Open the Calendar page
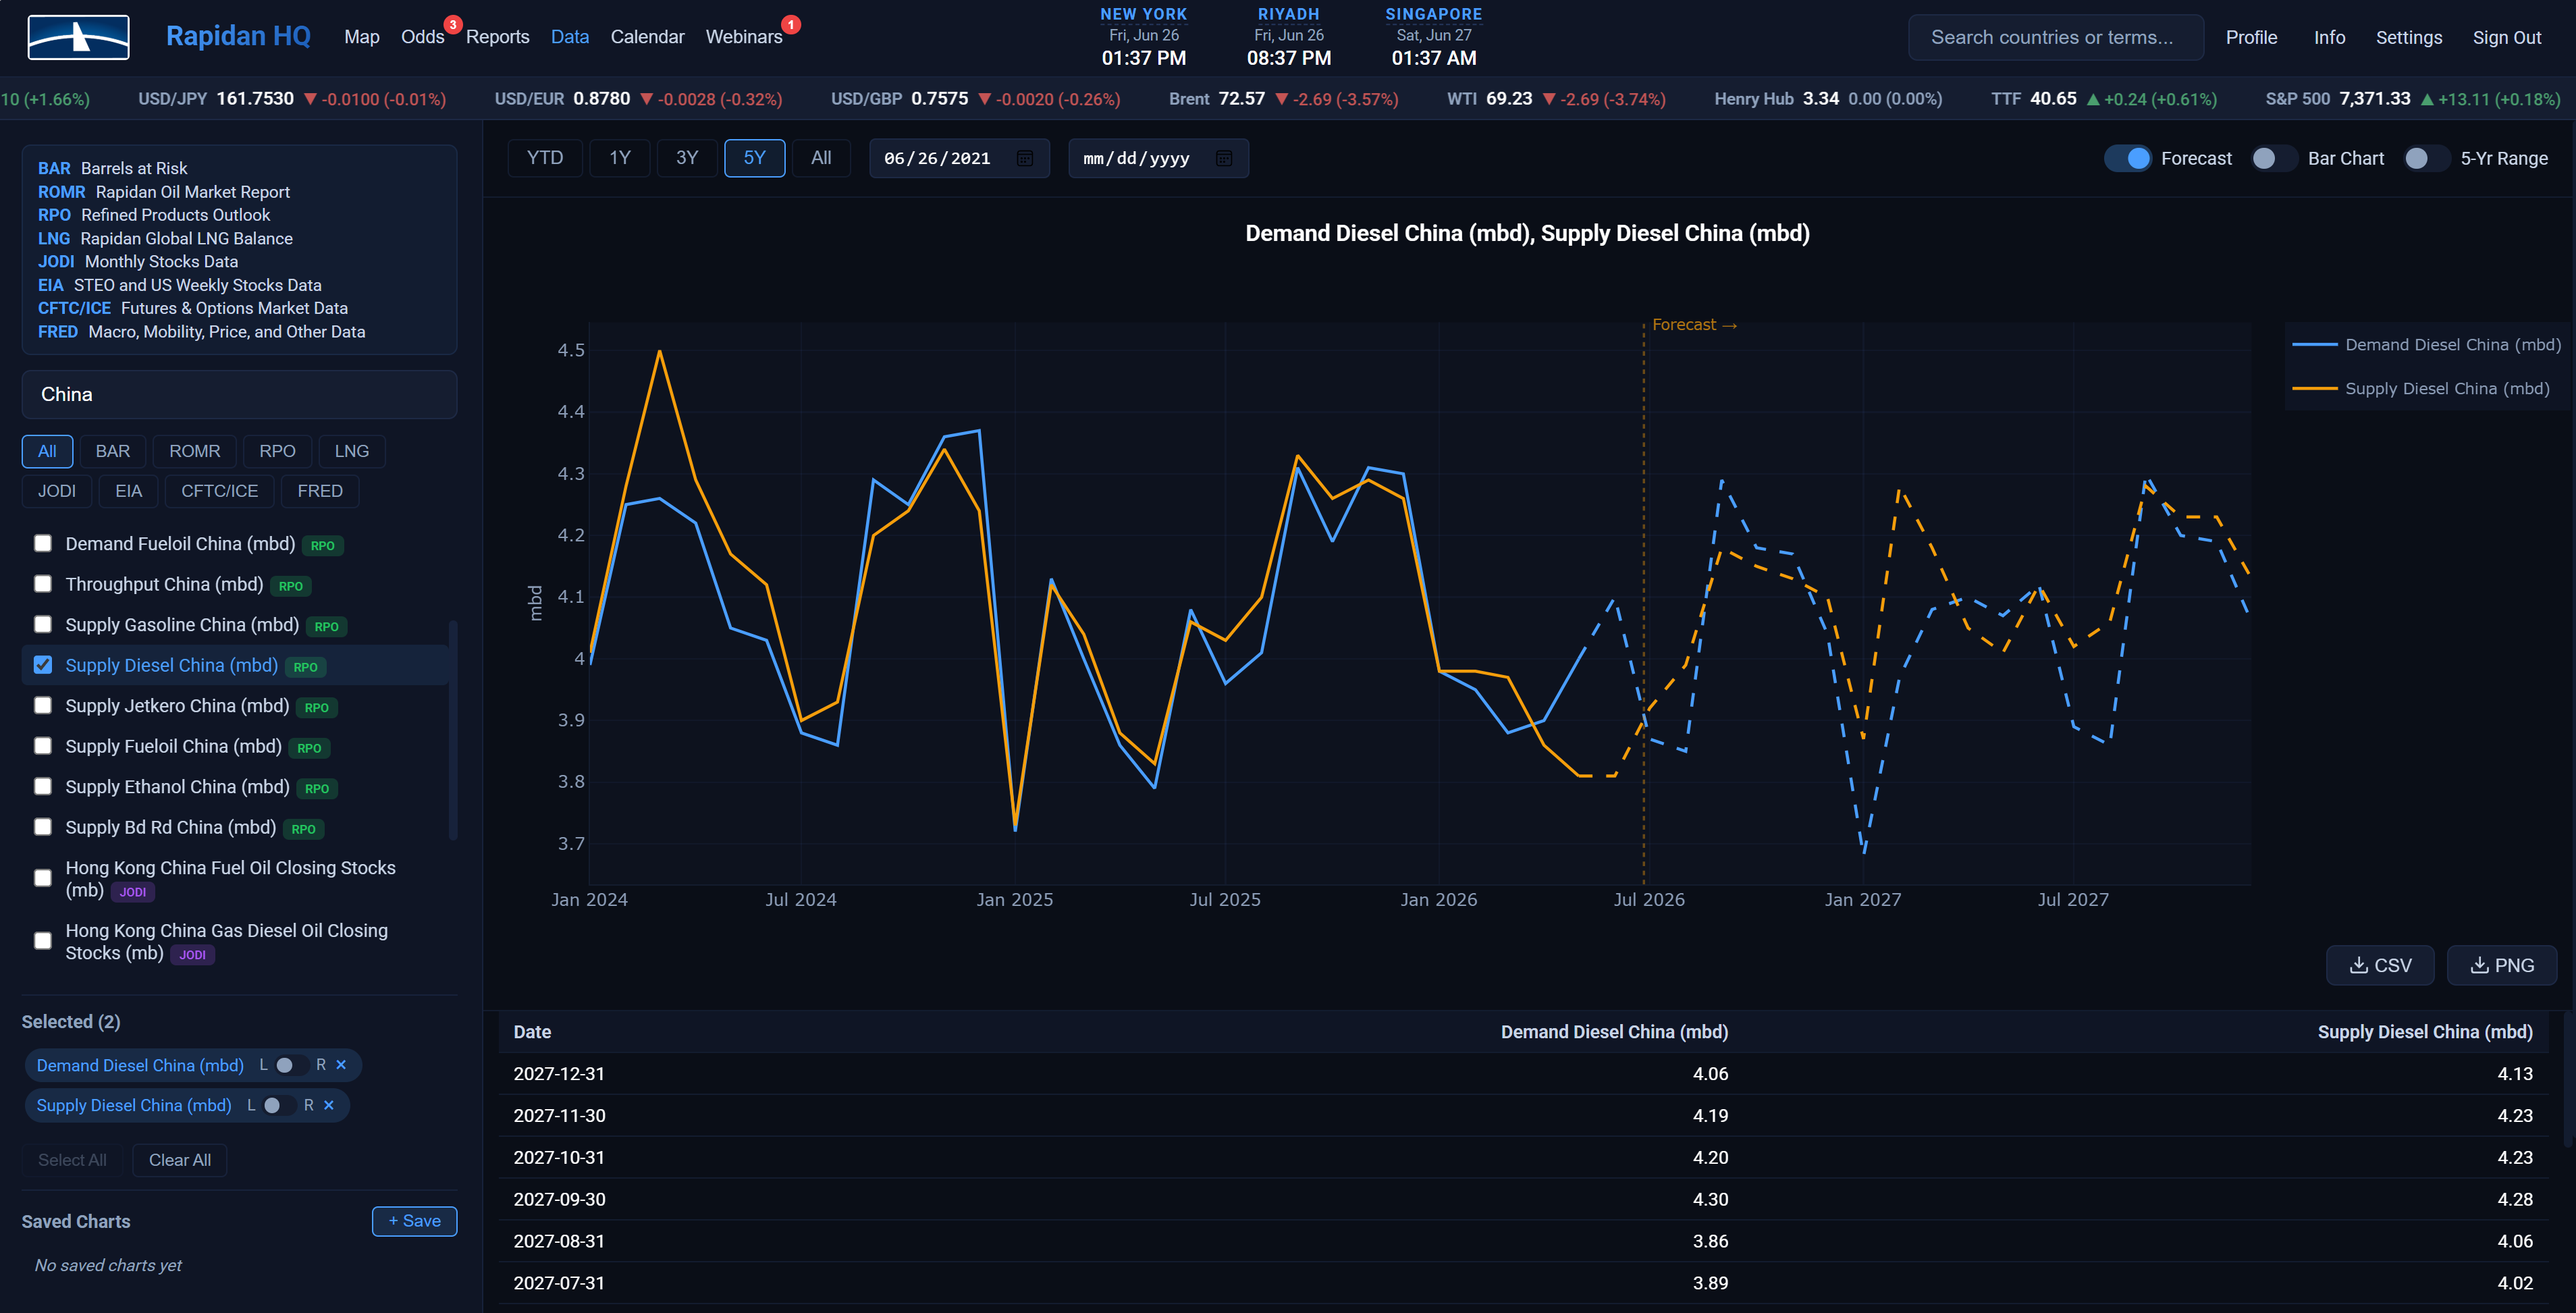Viewport: 2576px width, 1313px height. click(647, 37)
